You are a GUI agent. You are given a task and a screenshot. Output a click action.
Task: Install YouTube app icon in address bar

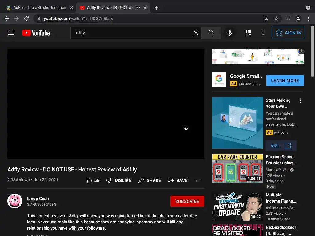(x=266, y=18)
